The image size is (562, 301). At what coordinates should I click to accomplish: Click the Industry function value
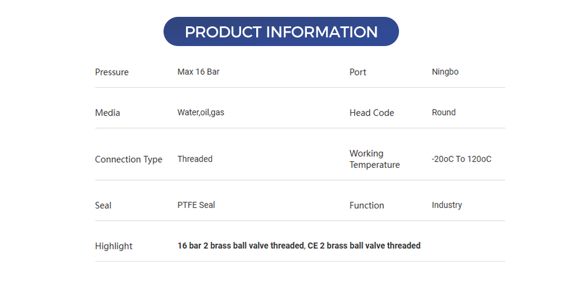coord(447,205)
